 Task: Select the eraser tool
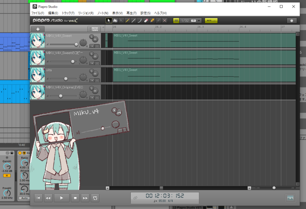click(146, 21)
